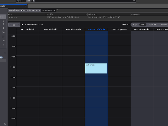
Task: Switch to Nap (day) view
Action: click(x=135, y=25)
